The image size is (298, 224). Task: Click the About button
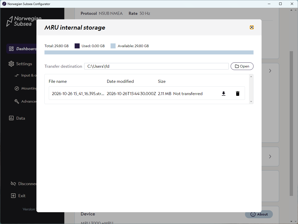click(x=259, y=214)
